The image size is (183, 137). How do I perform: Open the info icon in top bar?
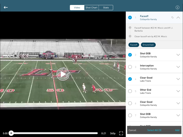(178, 8)
